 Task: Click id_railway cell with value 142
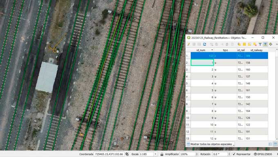click(256, 104)
